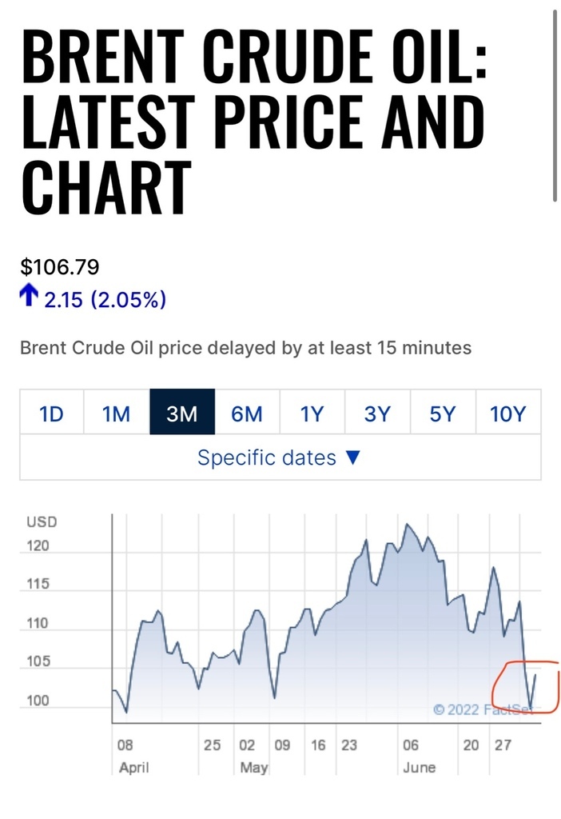Click the Specific dates down-triangle icon

353,458
